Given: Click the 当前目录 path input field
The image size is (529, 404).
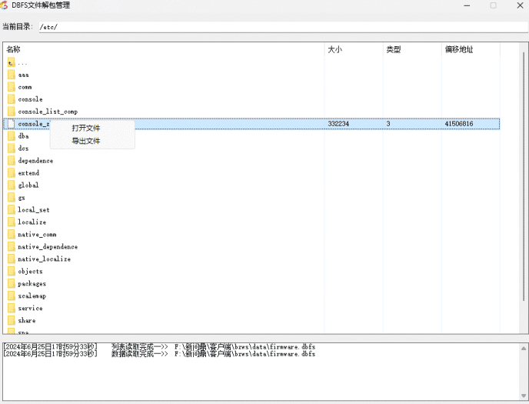Looking at the screenshot, I should 283,27.
